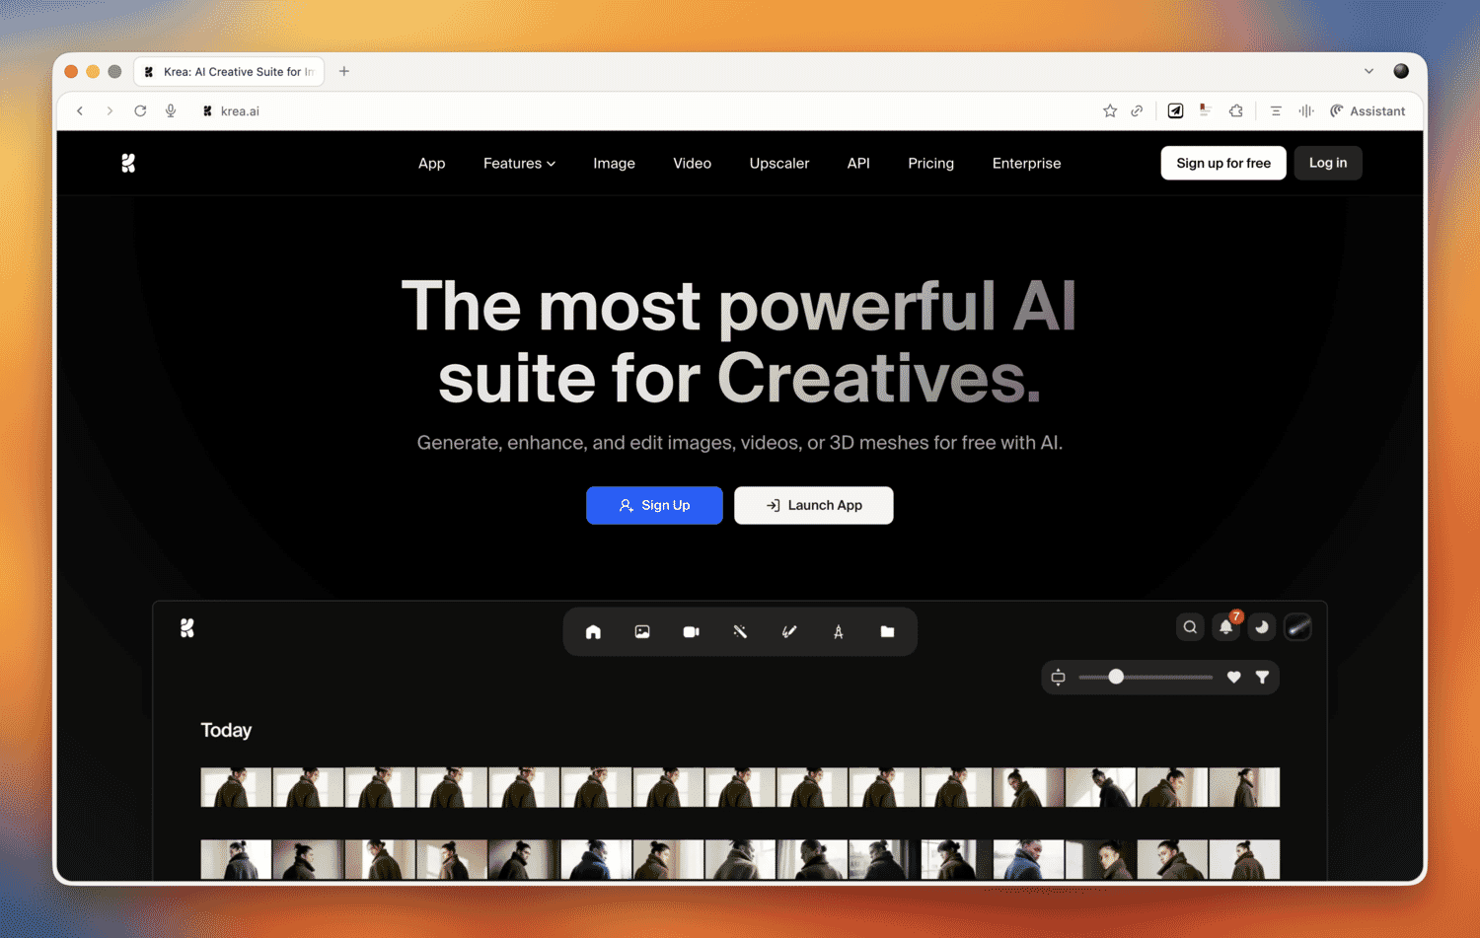
Task: Open the Image generation tool icon
Action: point(641,631)
